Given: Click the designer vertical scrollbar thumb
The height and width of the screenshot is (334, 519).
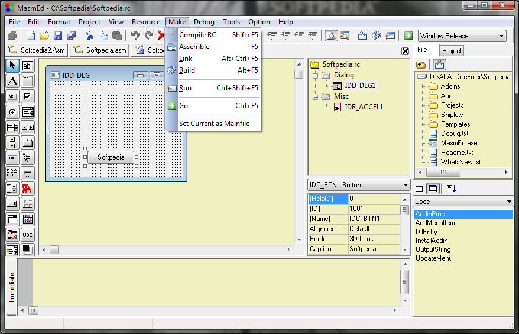Looking at the screenshot, I should pyautogui.click(x=299, y=74).
